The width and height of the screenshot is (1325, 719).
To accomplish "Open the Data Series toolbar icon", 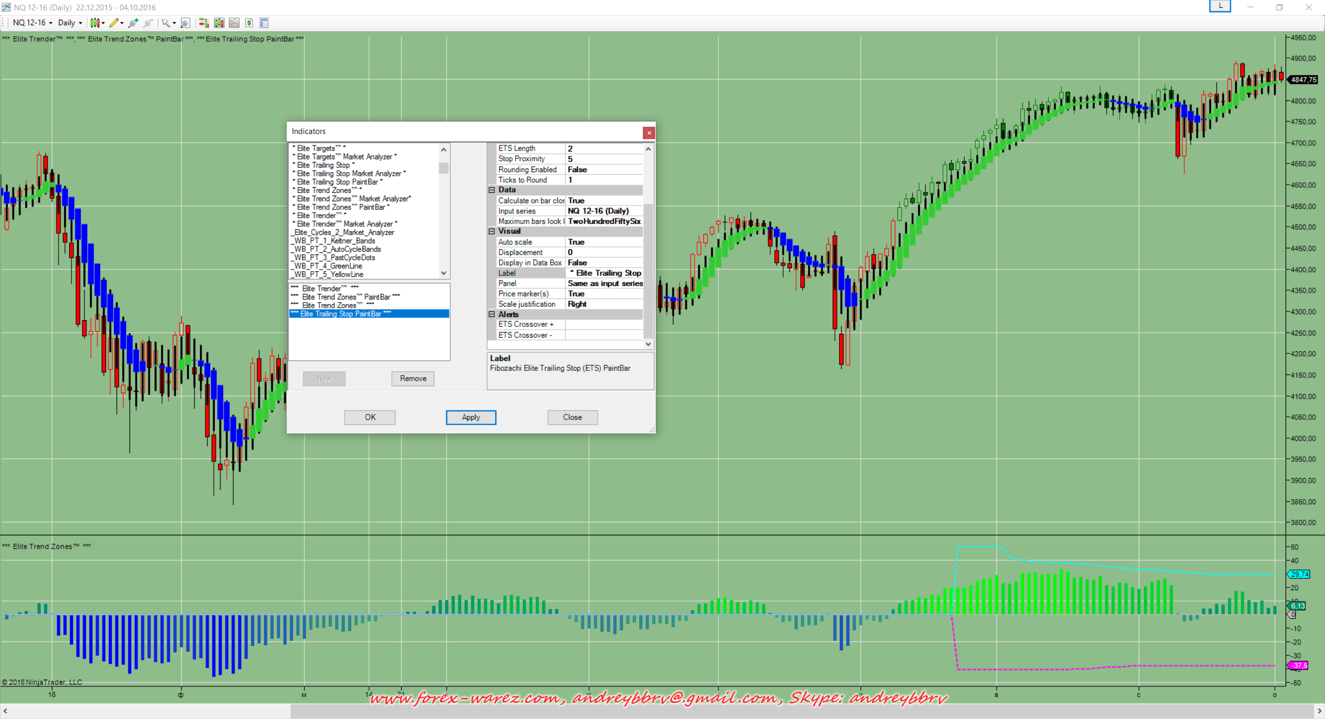I will pos(219,23).
